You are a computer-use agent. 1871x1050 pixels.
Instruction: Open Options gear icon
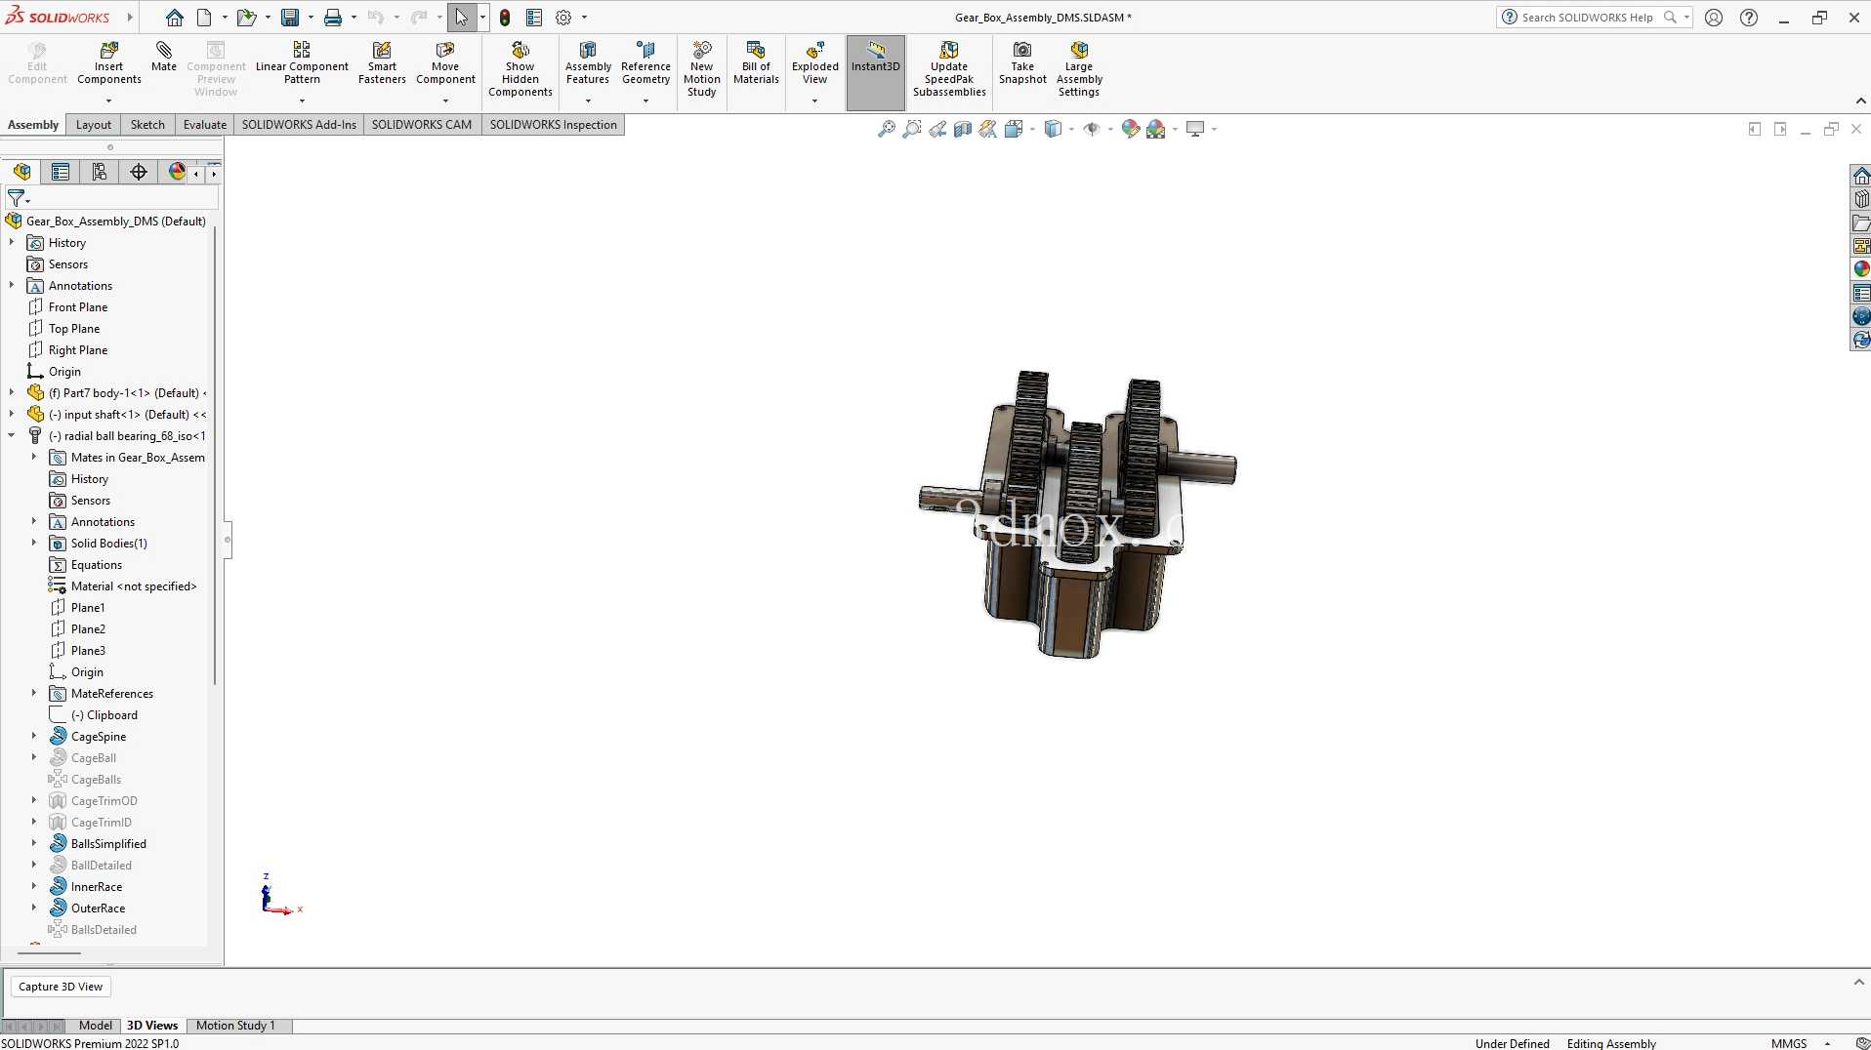563,18
